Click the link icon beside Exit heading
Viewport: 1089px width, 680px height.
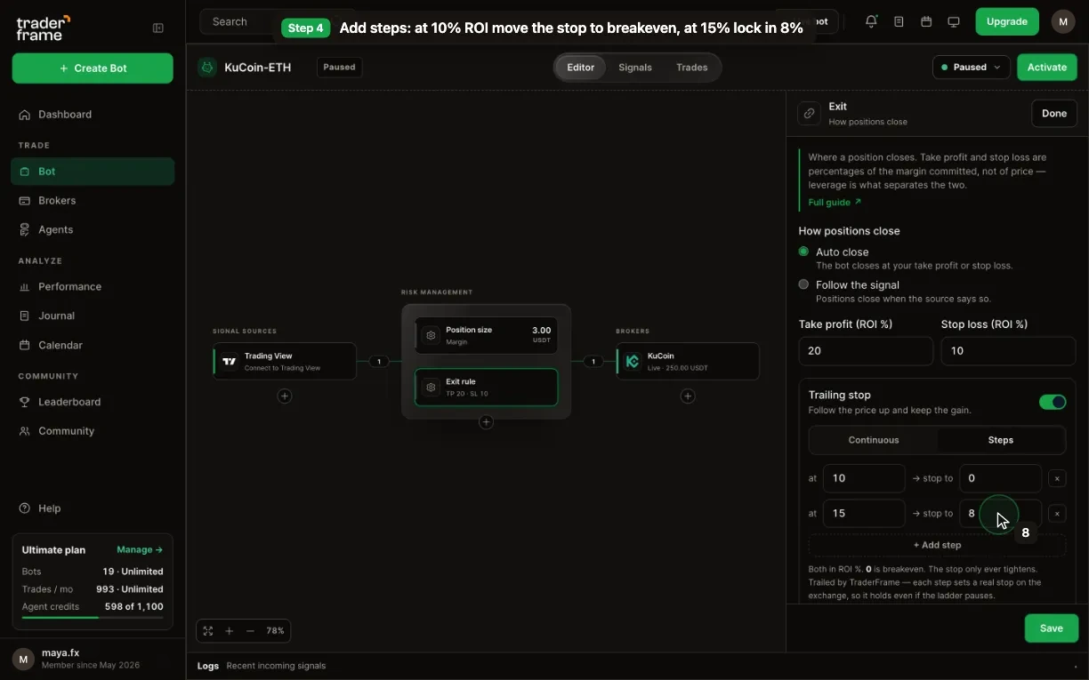point(809,113)
